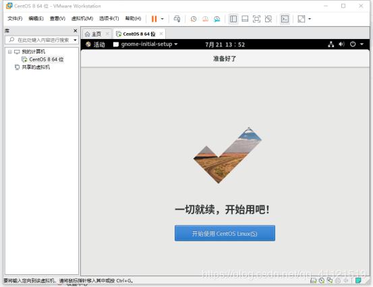Expand the stretch guest dropdown arrow
Image resolution: width=373 pixels, height=287 pixels.
[x=310, y=19]
